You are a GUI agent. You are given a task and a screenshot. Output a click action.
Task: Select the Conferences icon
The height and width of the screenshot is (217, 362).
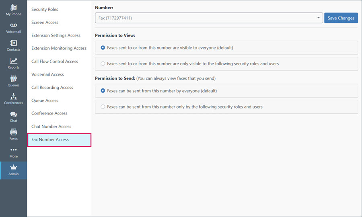[13, 96]
